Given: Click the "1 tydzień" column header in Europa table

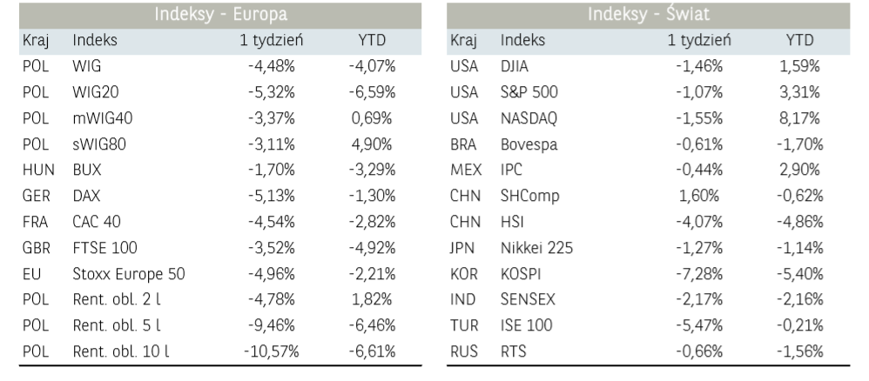Looking at the screenshot, I should (x=271, y=40).
